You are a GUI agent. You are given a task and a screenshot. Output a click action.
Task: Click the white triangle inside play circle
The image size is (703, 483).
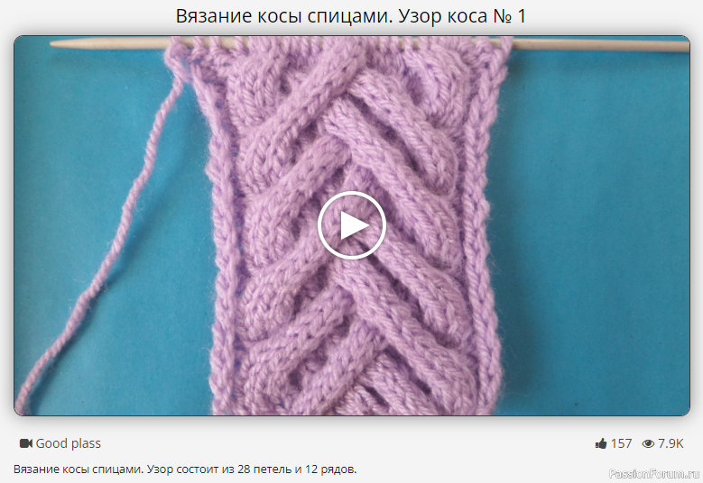point(353,226)
